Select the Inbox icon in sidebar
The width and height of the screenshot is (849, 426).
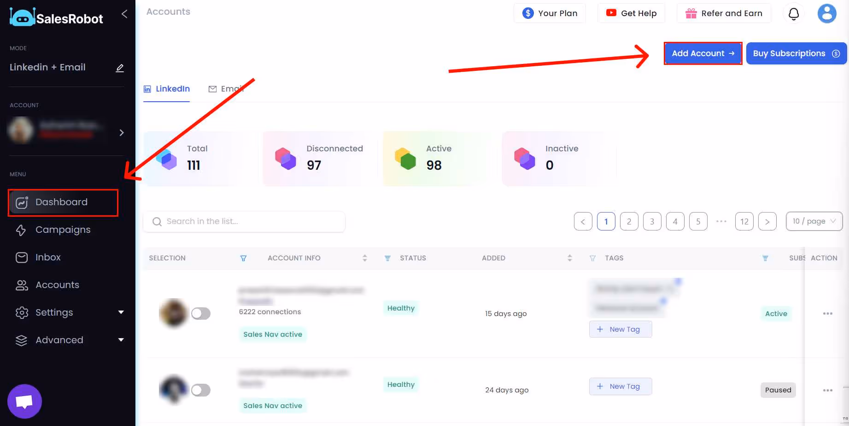22,257
